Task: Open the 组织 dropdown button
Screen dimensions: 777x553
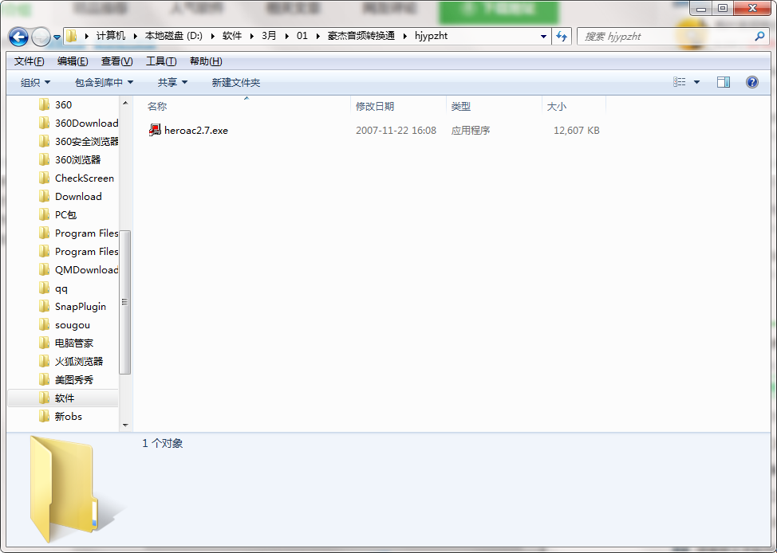Action: pyautogui.click(x=35, y=82)
